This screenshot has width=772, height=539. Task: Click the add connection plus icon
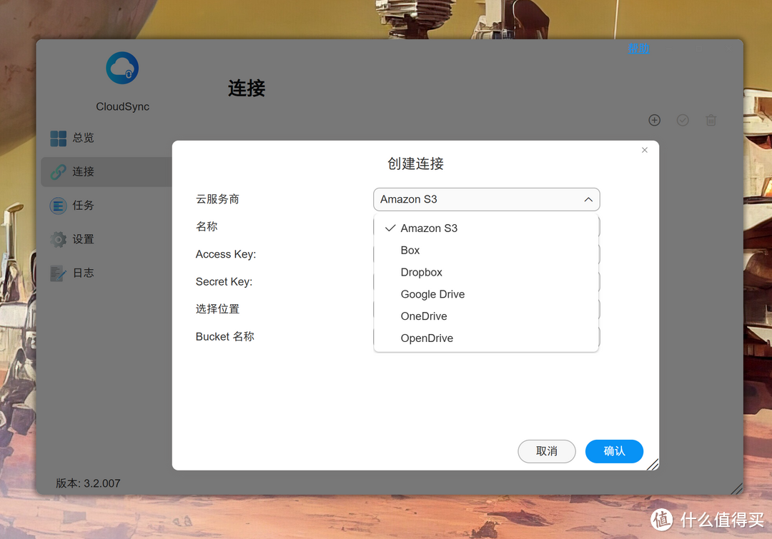coord(654,120)
